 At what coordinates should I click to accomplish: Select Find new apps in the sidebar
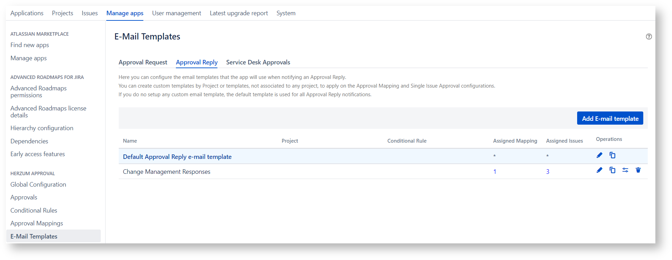29,45
